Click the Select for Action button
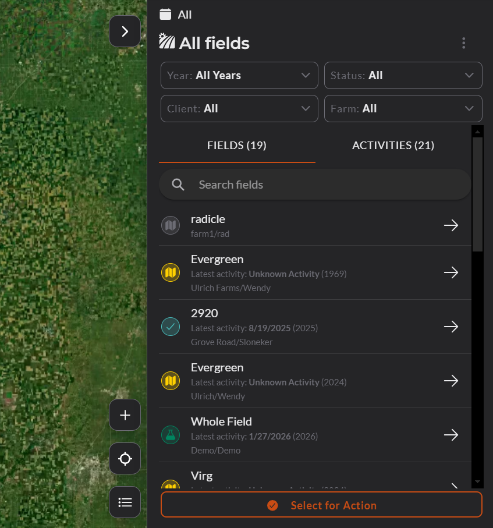 click(322, 505)
